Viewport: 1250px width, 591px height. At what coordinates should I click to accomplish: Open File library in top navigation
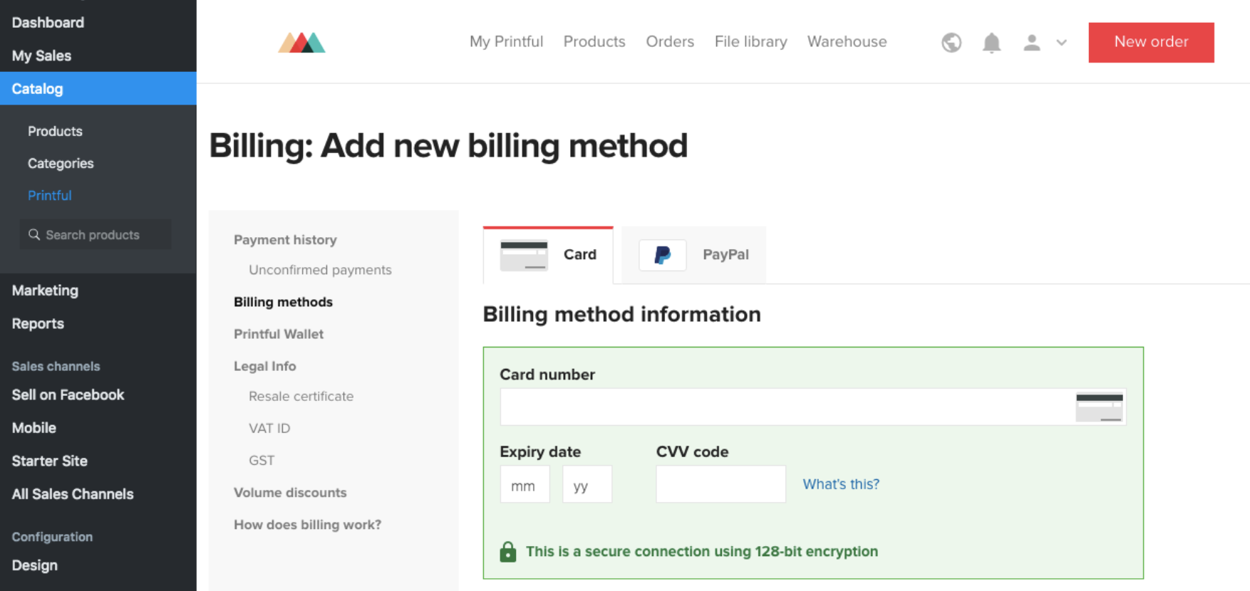[x=750, y=42]
